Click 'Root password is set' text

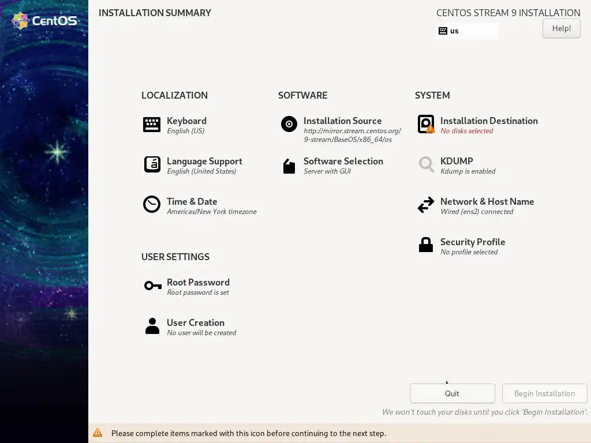[198, 292]
